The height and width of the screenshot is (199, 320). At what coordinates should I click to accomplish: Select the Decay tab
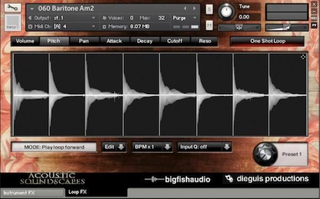pos(145,41)
